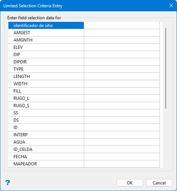177x191 pixels.
Task: Select the WIDTH field row label
Action: coord(46,84)
